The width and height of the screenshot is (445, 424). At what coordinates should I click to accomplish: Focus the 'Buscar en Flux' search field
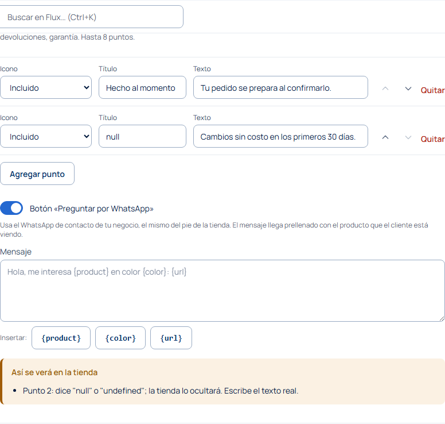pos(91,17)
